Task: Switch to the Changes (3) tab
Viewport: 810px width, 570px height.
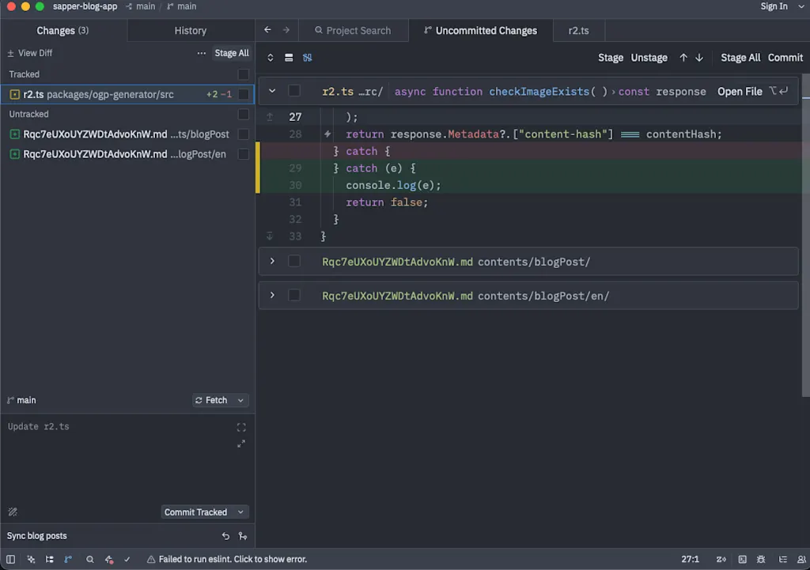Action: point(63,31)
